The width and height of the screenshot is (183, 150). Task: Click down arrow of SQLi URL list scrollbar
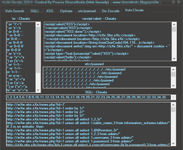173,143
